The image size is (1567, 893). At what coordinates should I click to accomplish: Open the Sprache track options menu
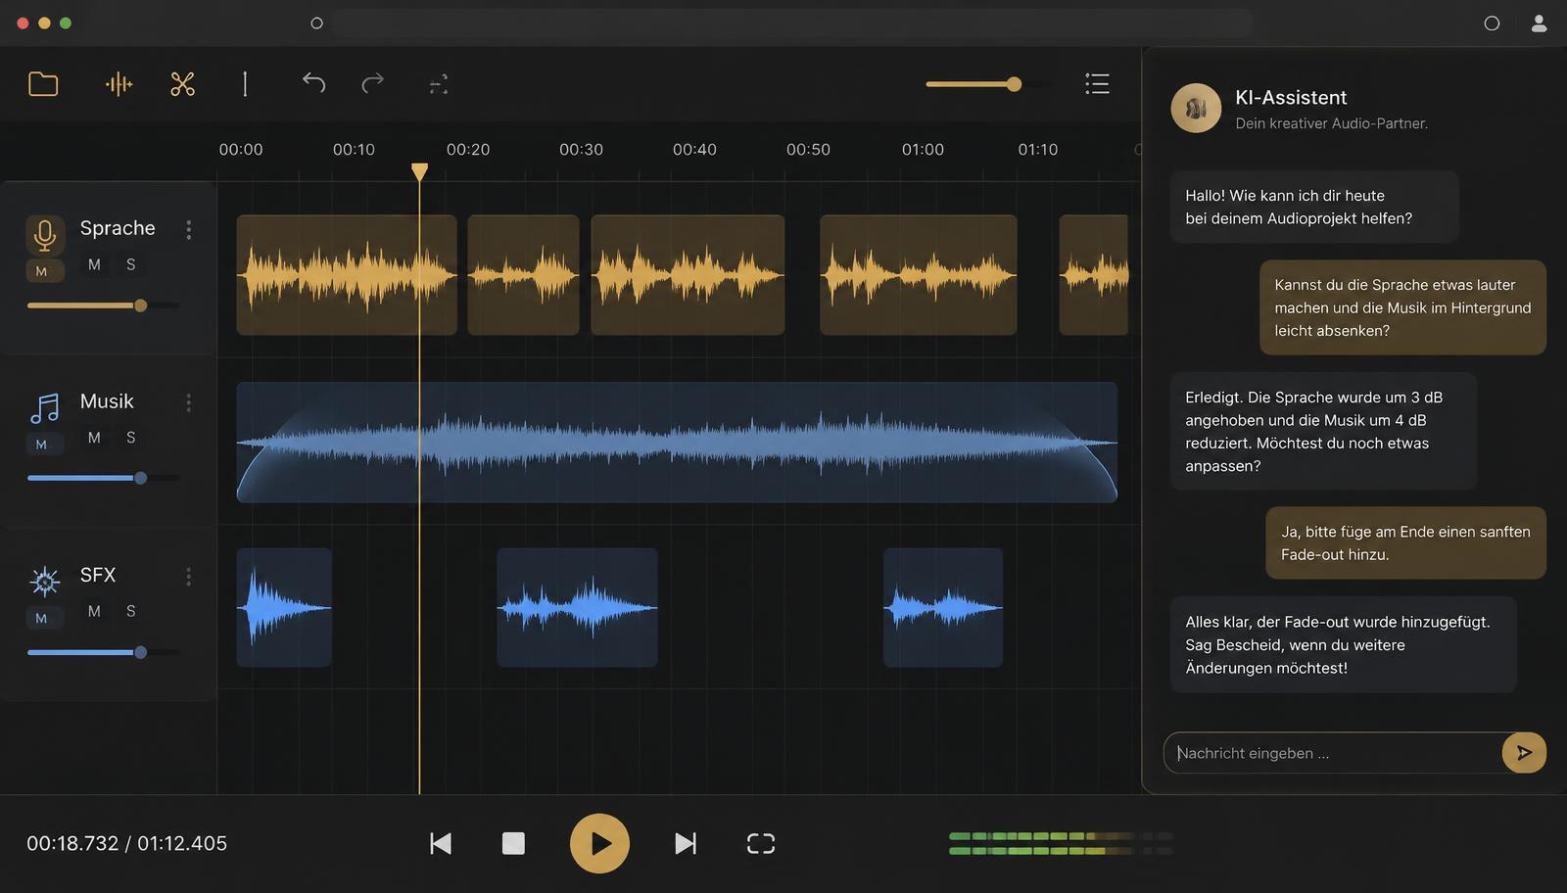189,229
